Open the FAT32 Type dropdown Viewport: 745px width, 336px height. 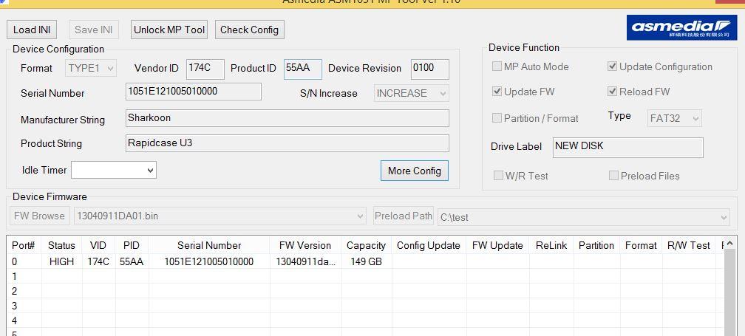(675, 118)
